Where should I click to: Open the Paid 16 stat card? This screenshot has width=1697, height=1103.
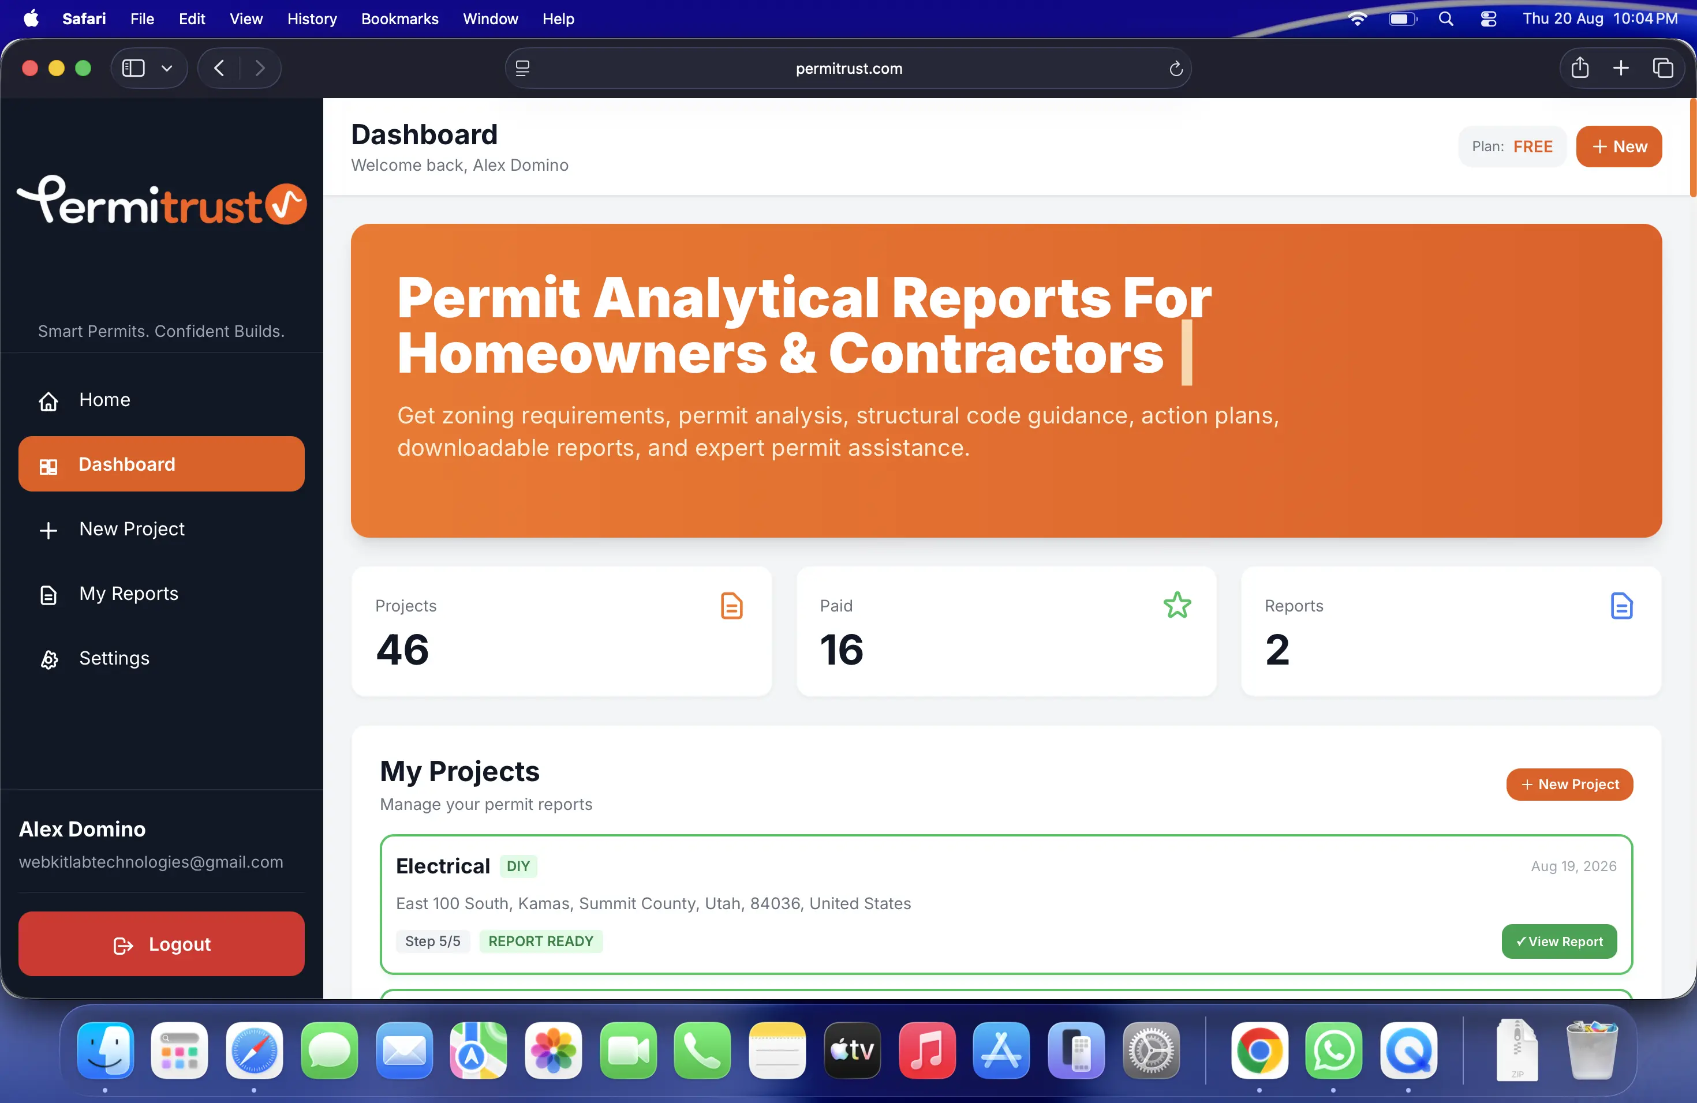pos(1006,631)
